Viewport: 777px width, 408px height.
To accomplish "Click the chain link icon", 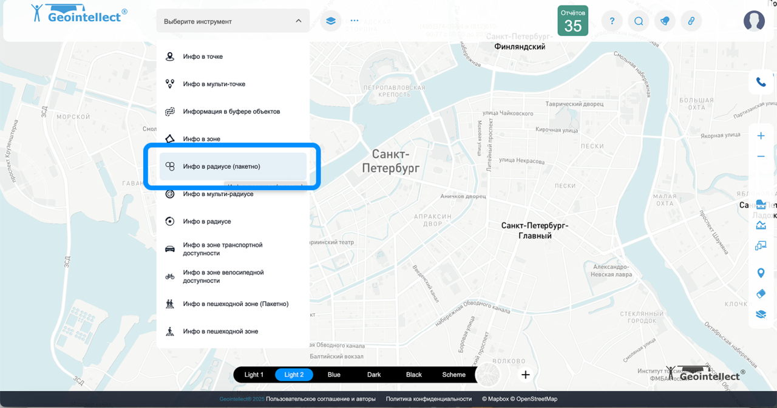I will [691, 21].
